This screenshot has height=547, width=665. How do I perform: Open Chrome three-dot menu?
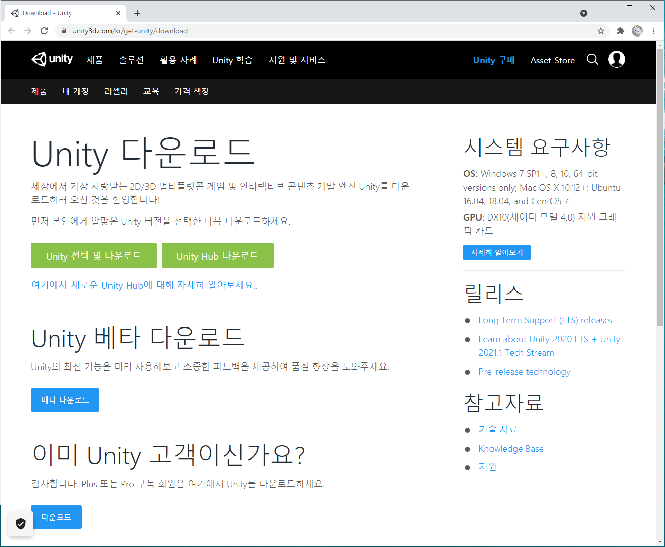pyautogui.click(x=654, y=31)
